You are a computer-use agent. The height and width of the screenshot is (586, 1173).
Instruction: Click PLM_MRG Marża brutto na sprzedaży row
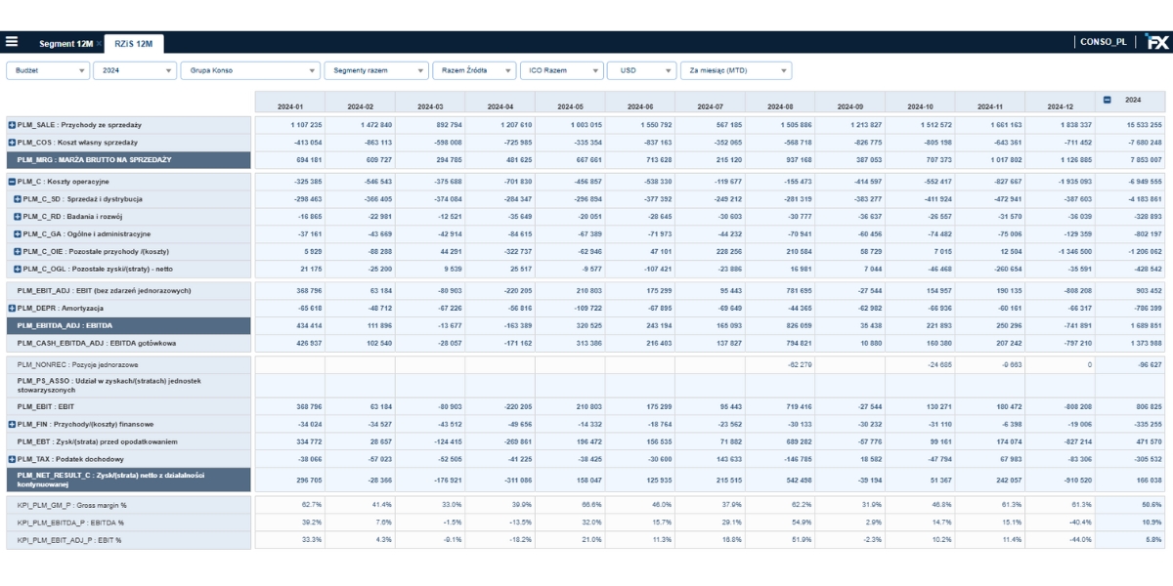coord(128,159)
